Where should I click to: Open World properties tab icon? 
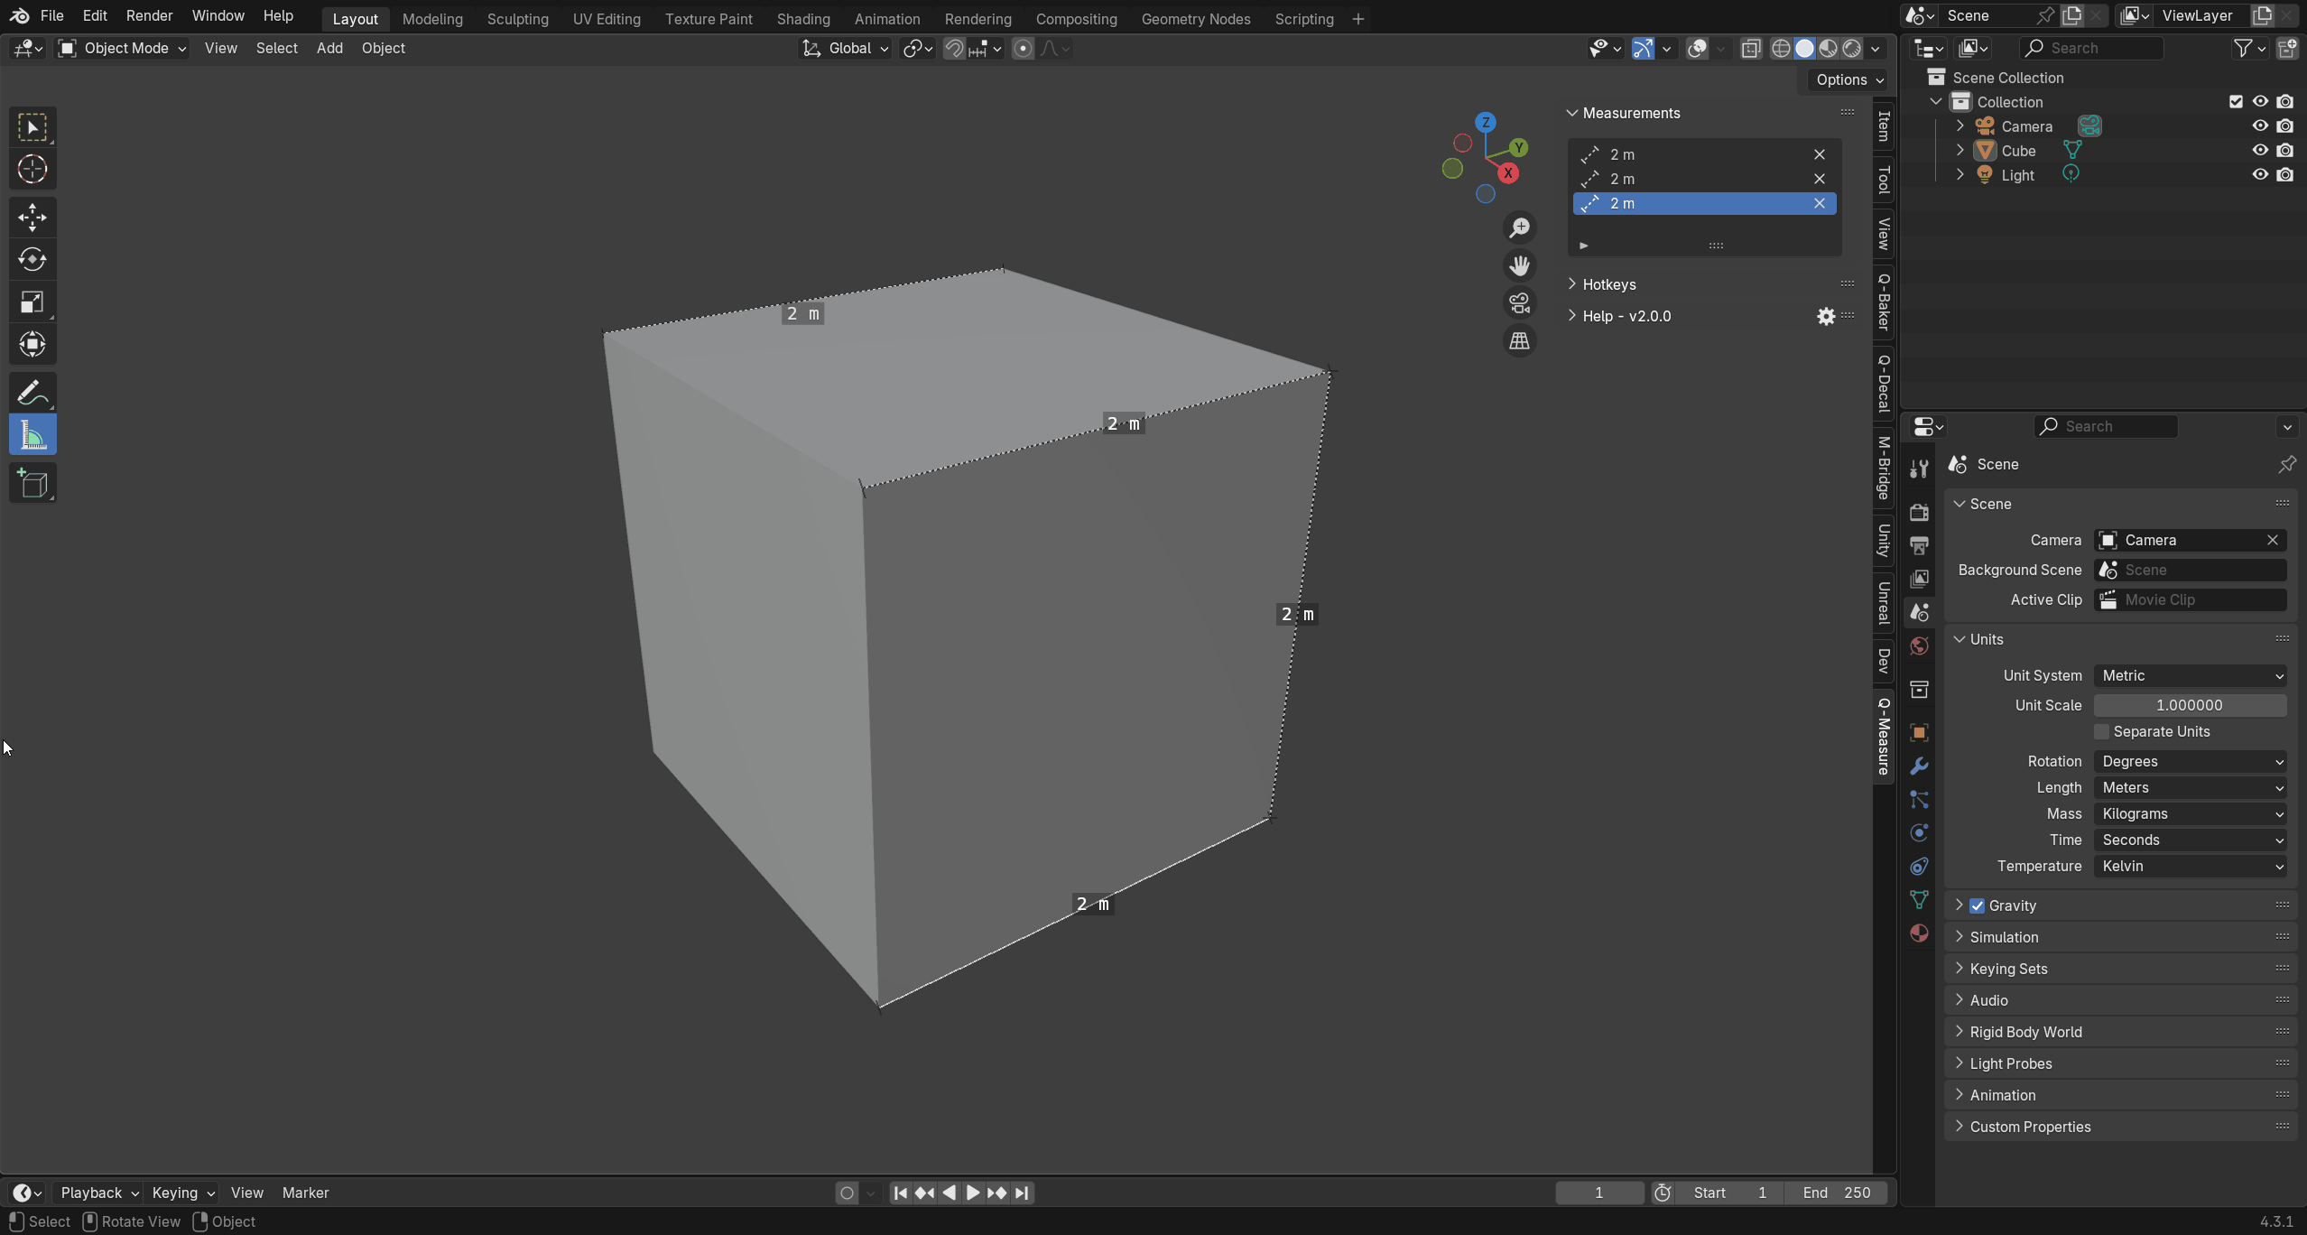point(1919,645)
